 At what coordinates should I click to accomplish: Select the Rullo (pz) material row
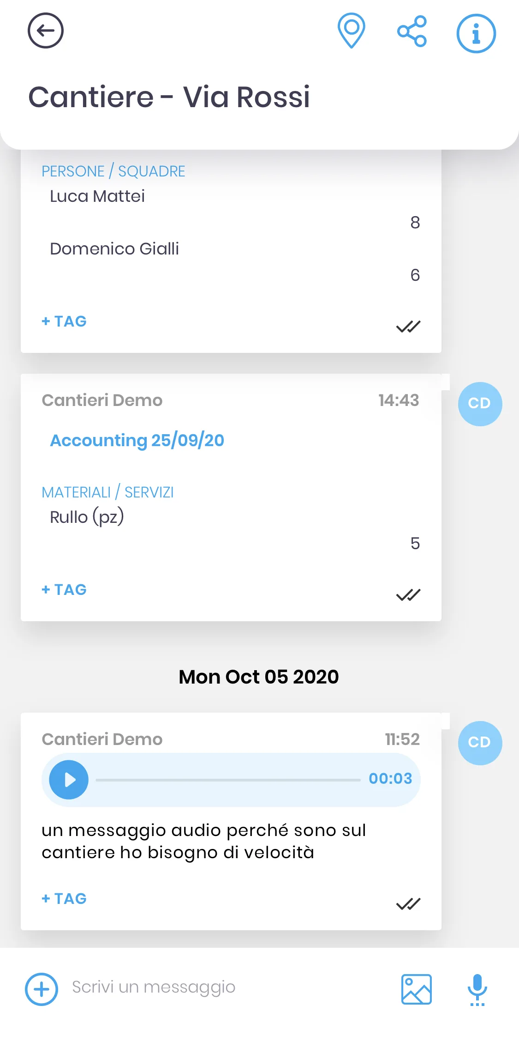[87, 517]
